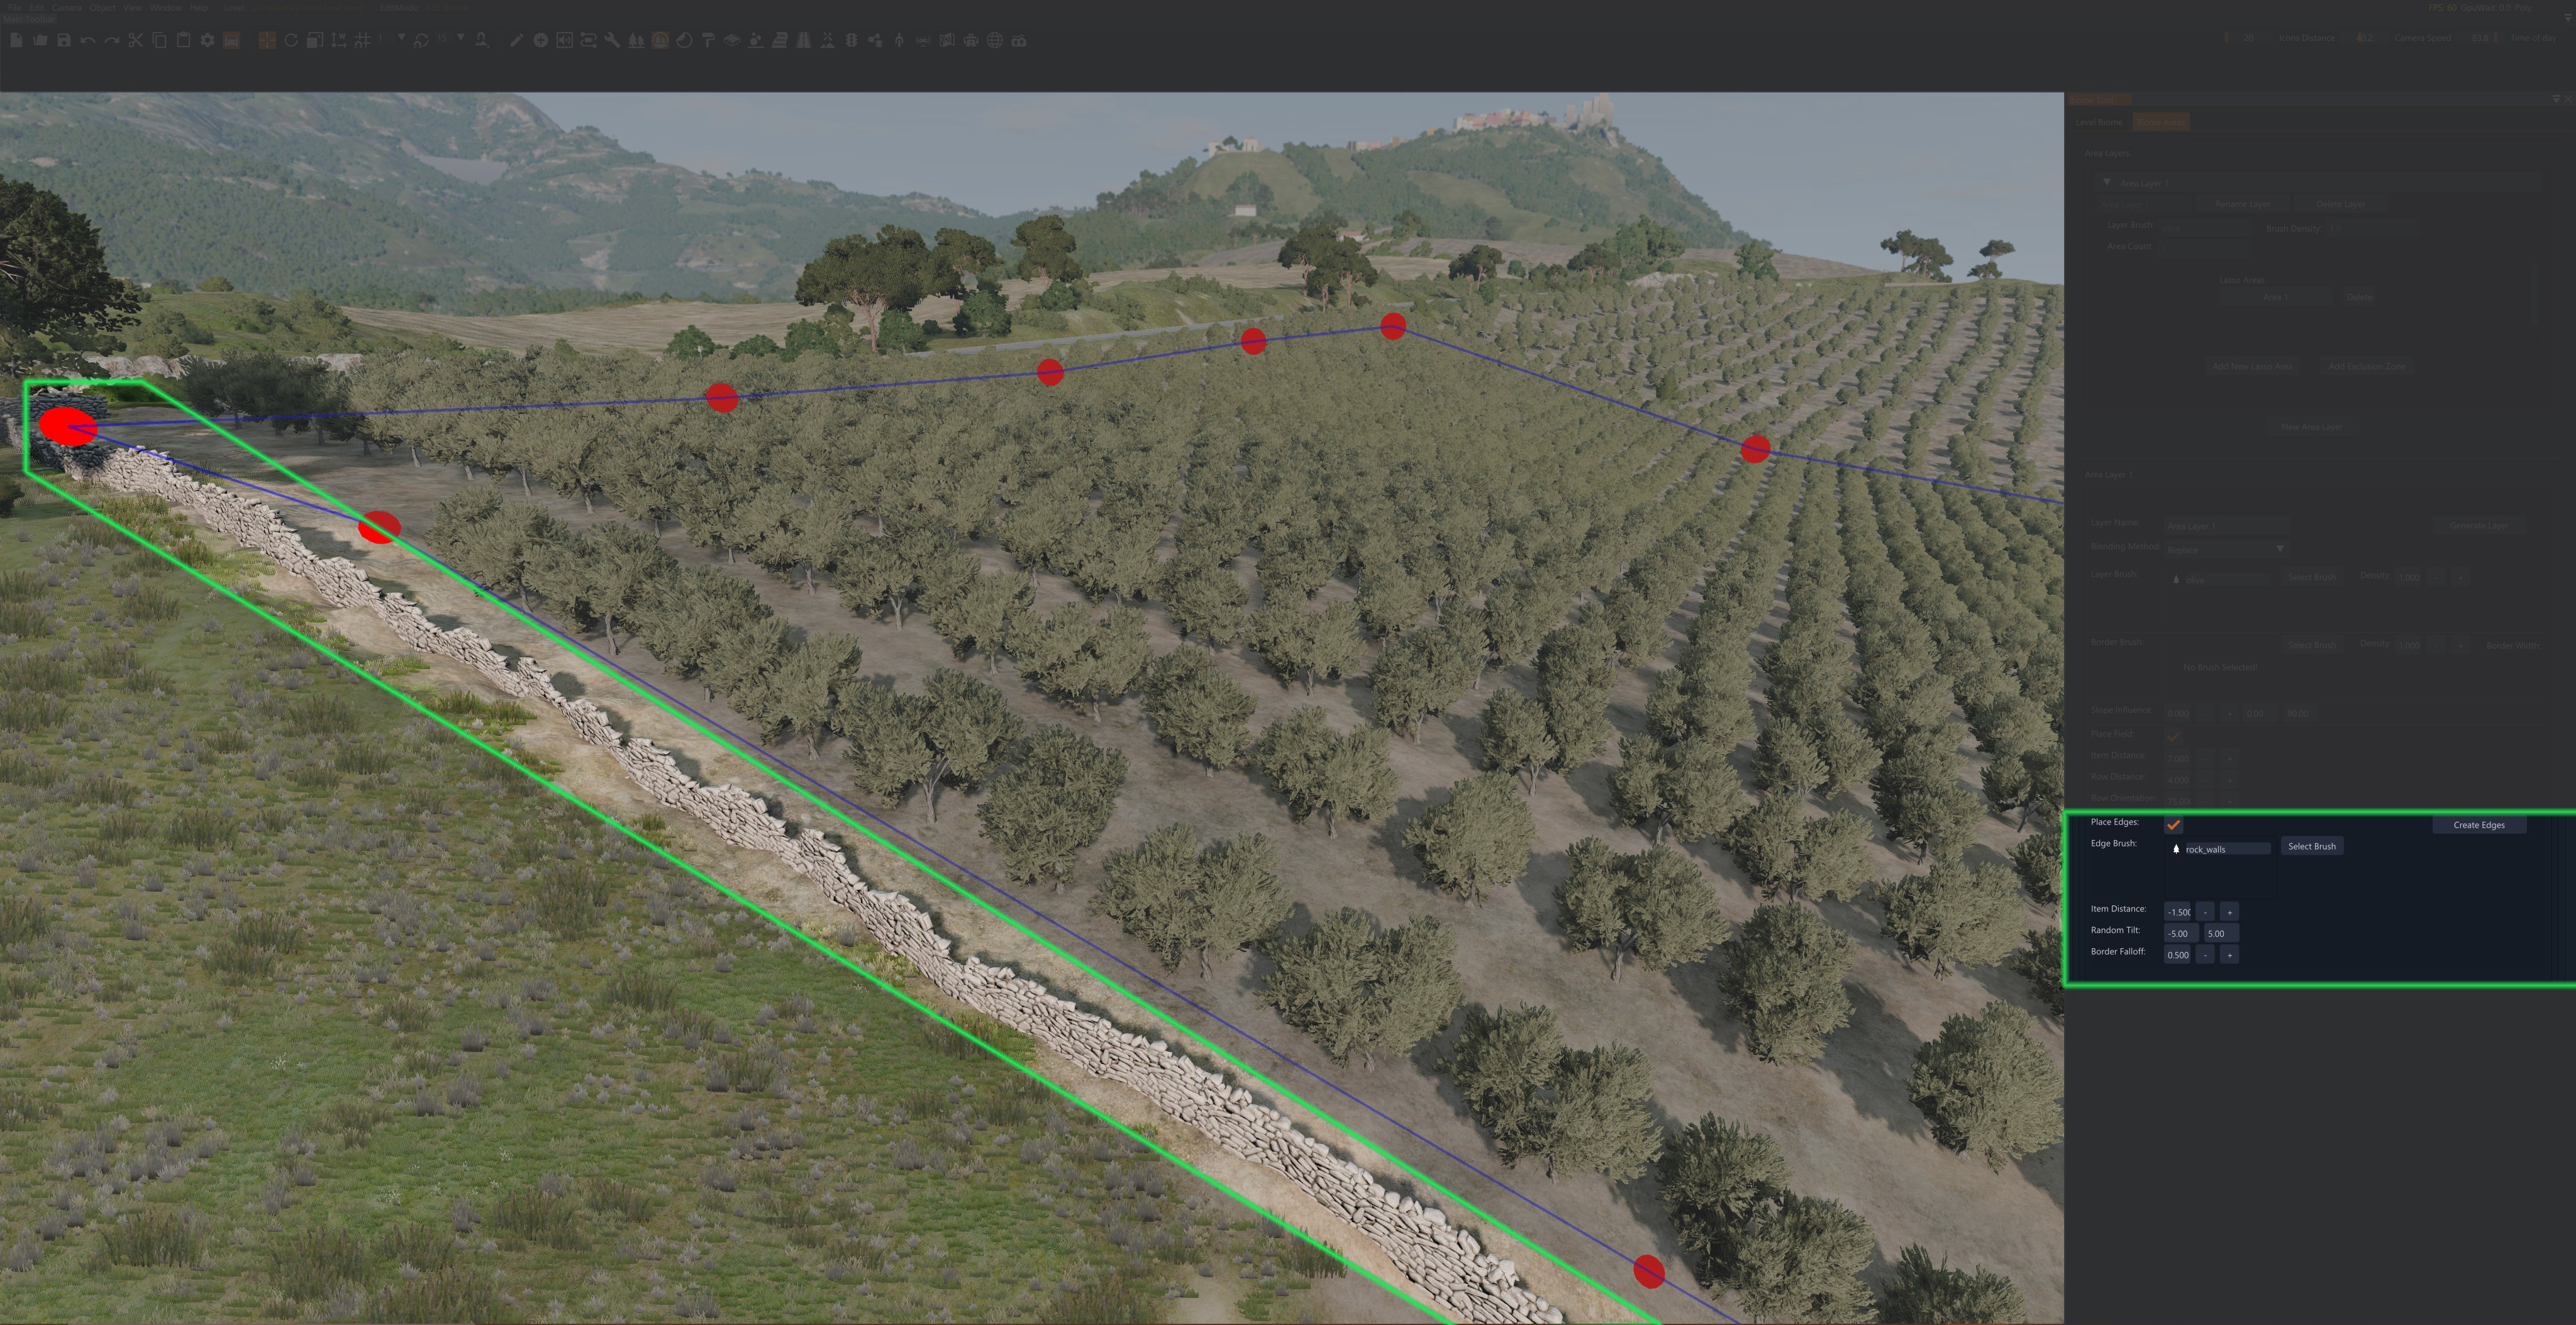Open the road tool icon
Image resolution: width=2576 pixels, height=1325 pixels.
(x=803, y=40)
